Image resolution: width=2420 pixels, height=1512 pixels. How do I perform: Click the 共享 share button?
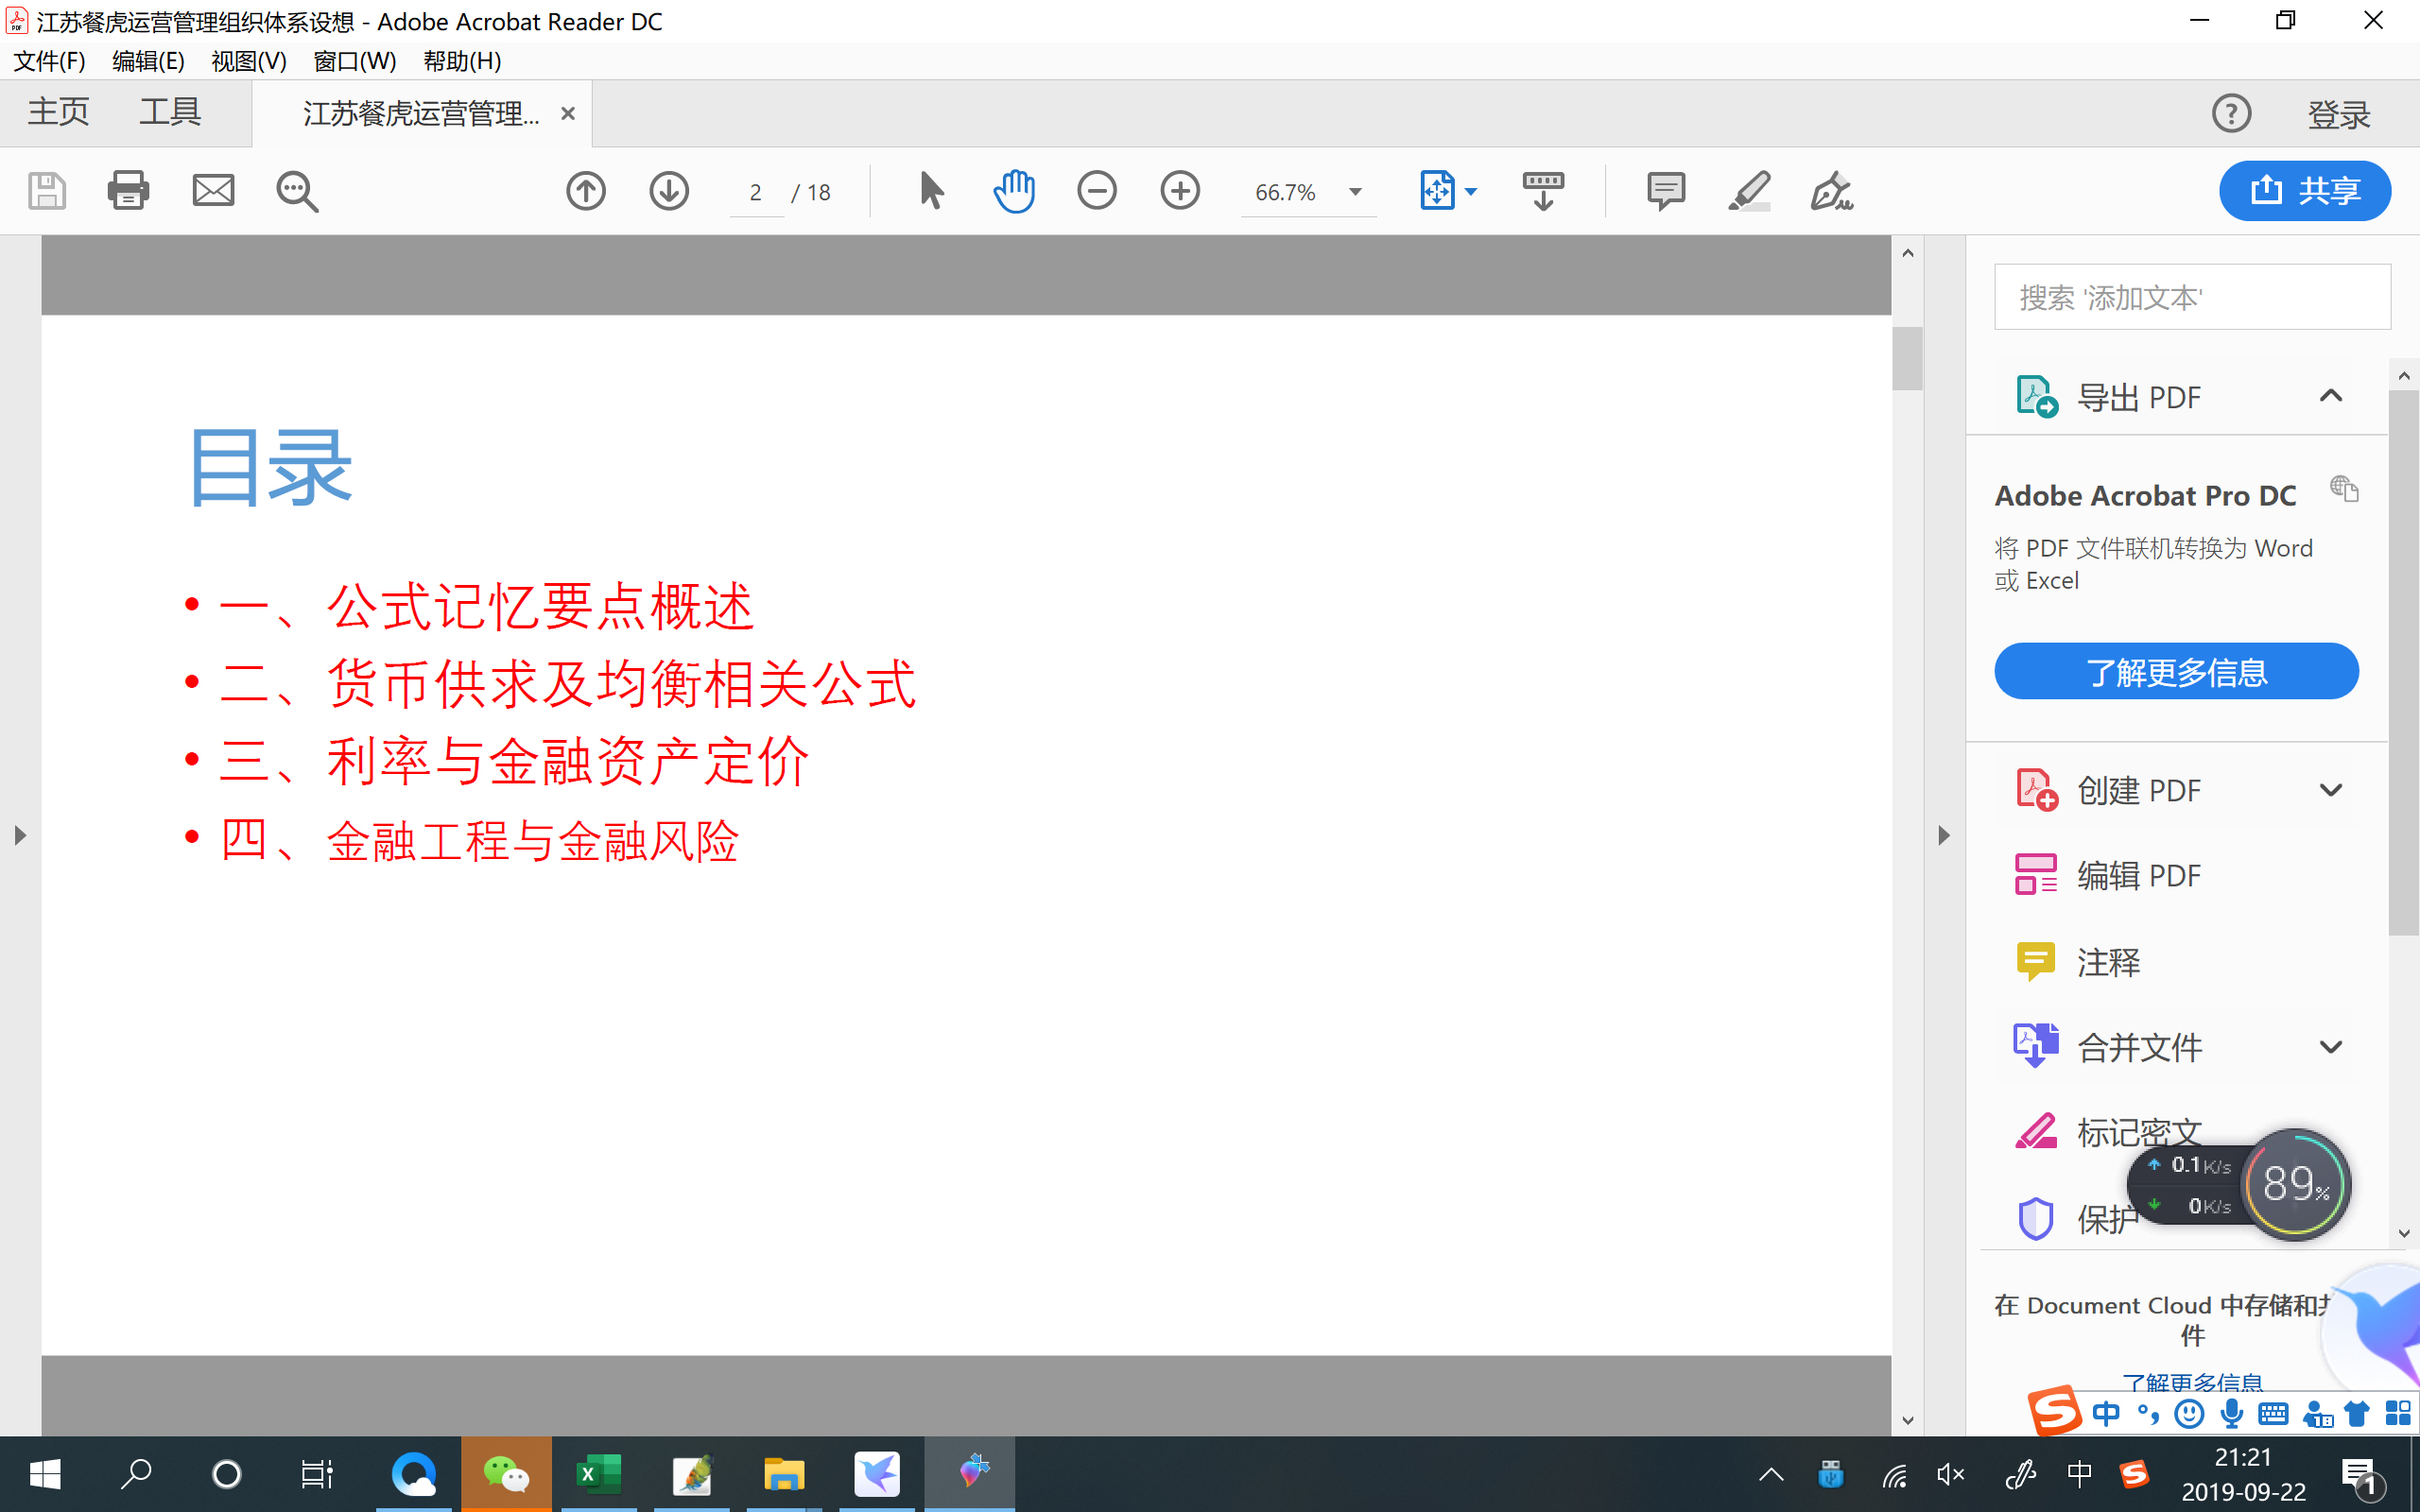[2304, 190]
